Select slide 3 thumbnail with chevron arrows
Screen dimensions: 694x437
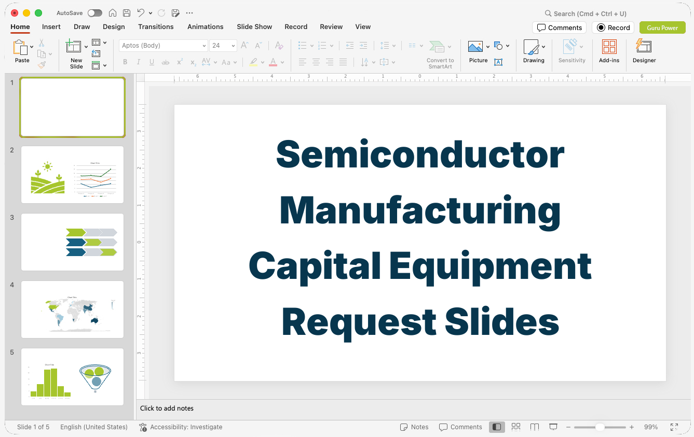click(73, 242)
